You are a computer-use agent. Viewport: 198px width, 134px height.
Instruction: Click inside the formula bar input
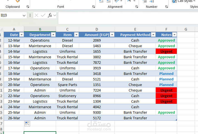coord(128,18)
